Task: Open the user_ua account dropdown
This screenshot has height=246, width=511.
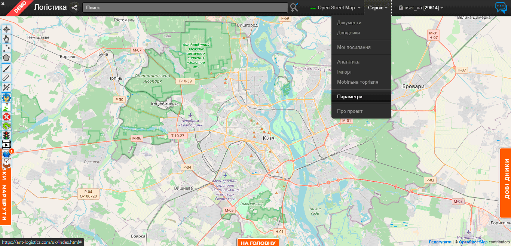Action: (421, 8)
